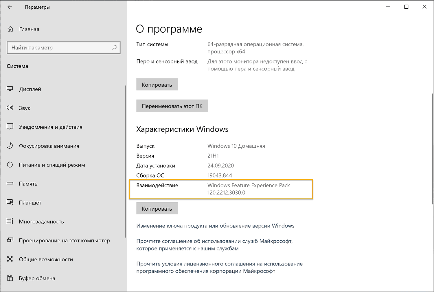This screenshot has height=292, width=434.
Task: Click the search magnifier icon
Action: 115,48
